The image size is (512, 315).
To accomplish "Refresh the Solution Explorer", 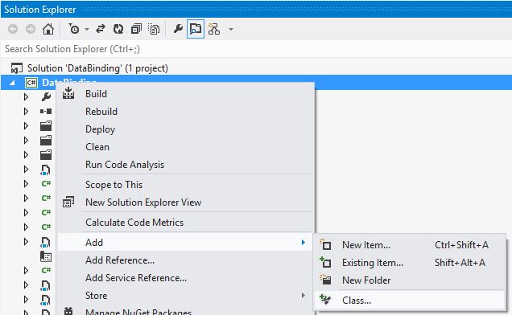I will pyautogui.click(x=118, y=30).
